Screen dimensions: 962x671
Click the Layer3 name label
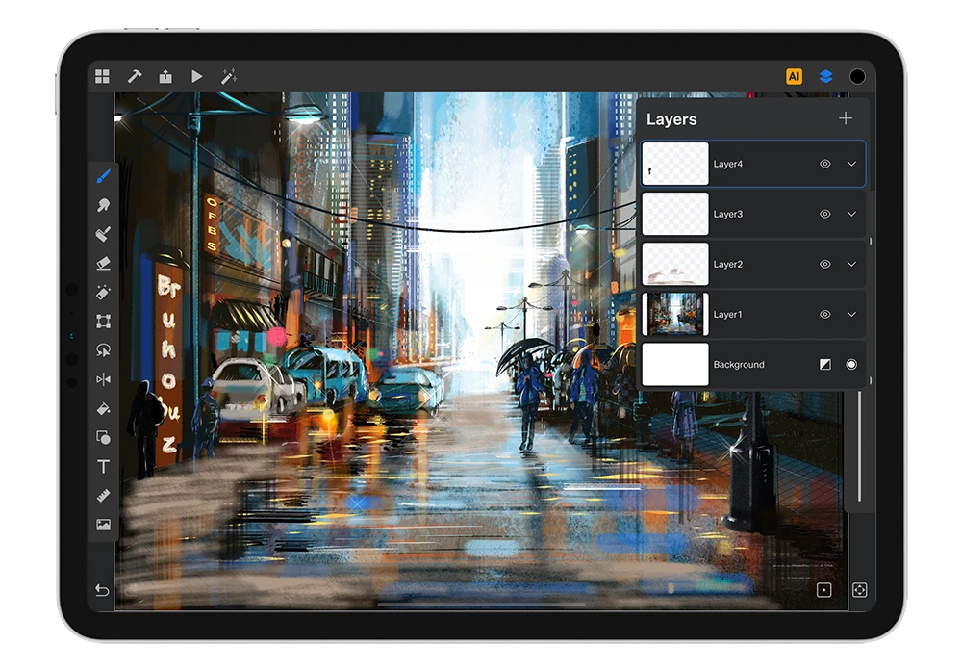pos(727,214)
